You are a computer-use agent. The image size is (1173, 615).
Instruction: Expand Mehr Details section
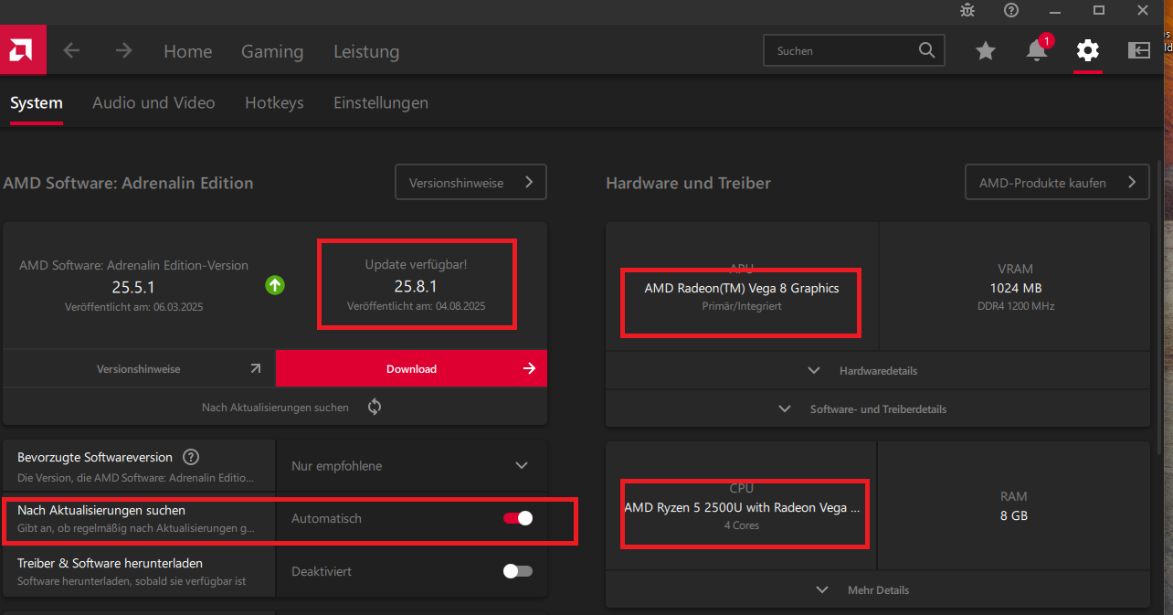coord(878,590)
